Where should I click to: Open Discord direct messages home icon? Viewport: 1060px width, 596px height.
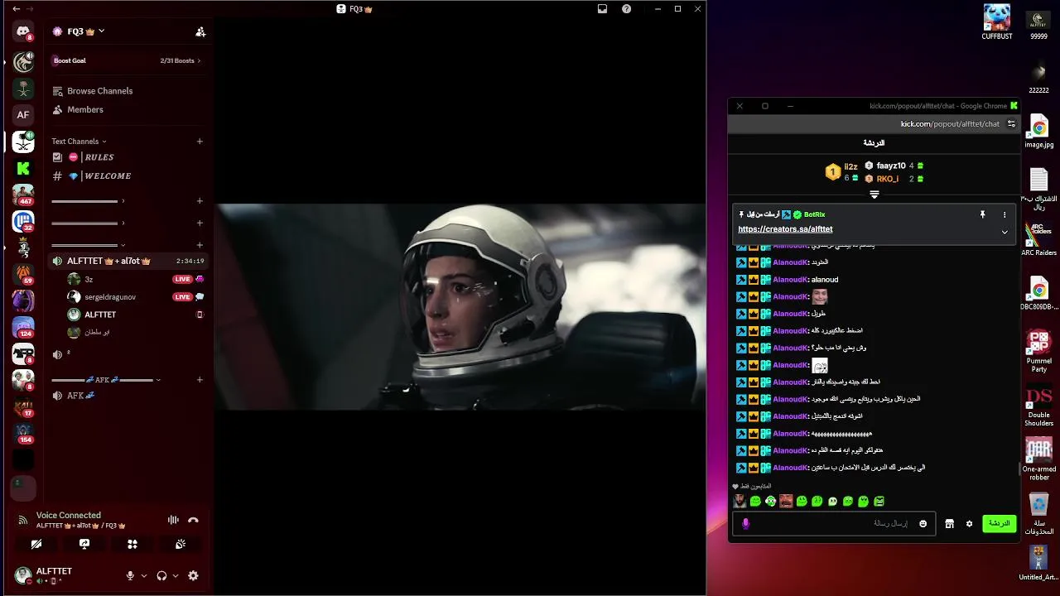pos(23,32)
